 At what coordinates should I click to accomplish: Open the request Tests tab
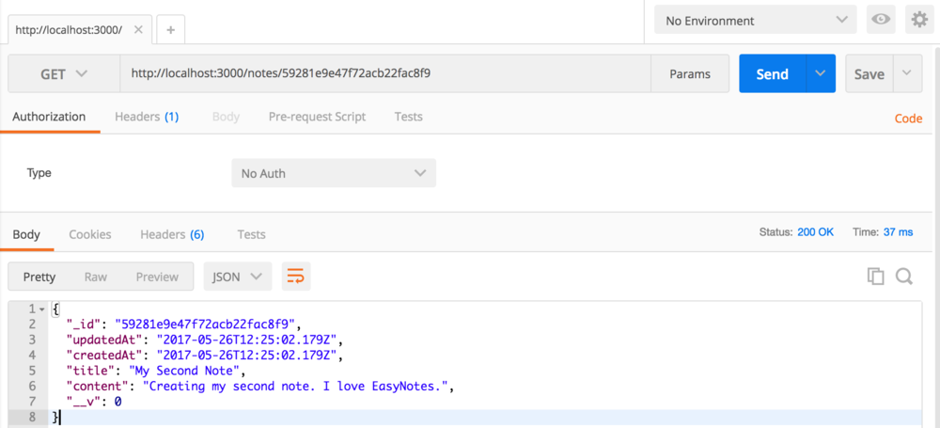pyautogui.click(x=408, y=117)
